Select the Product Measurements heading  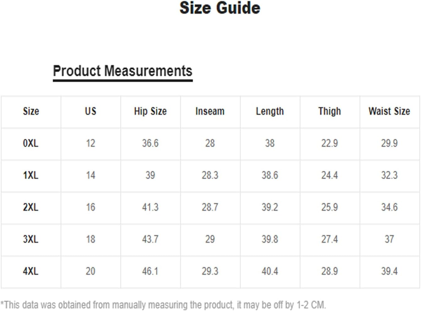[x=123, y=71]
